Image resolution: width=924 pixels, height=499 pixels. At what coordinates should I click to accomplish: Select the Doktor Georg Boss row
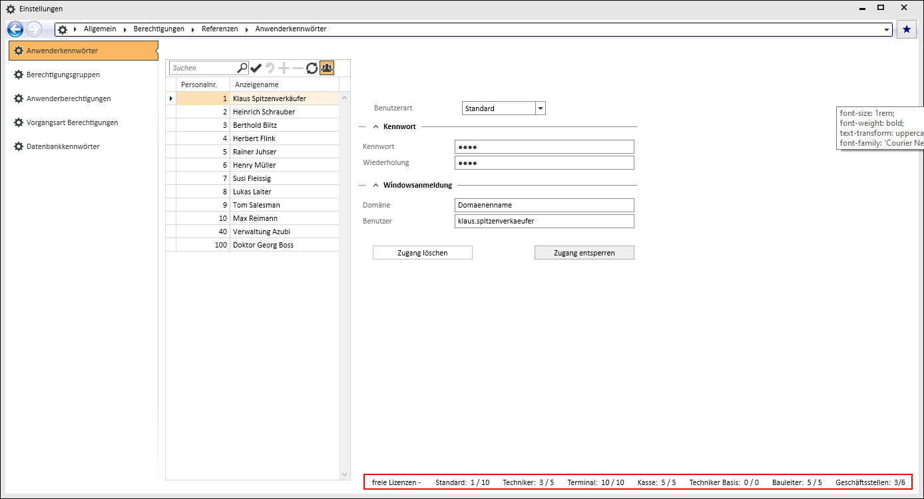point(263,245)
